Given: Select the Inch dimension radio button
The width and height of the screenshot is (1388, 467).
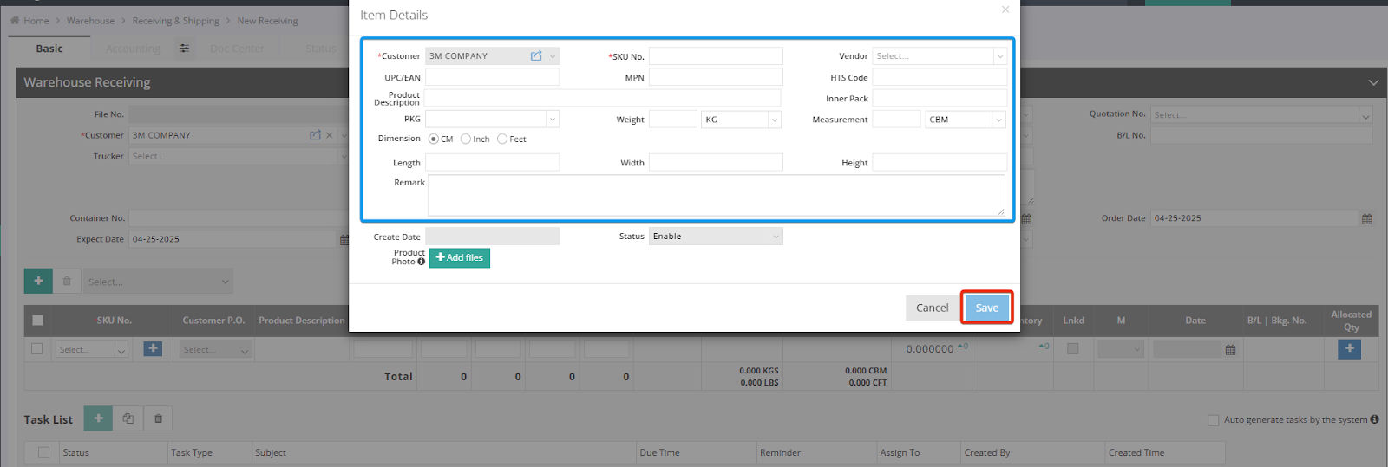Looking at the screenshot, I should 466,139.
